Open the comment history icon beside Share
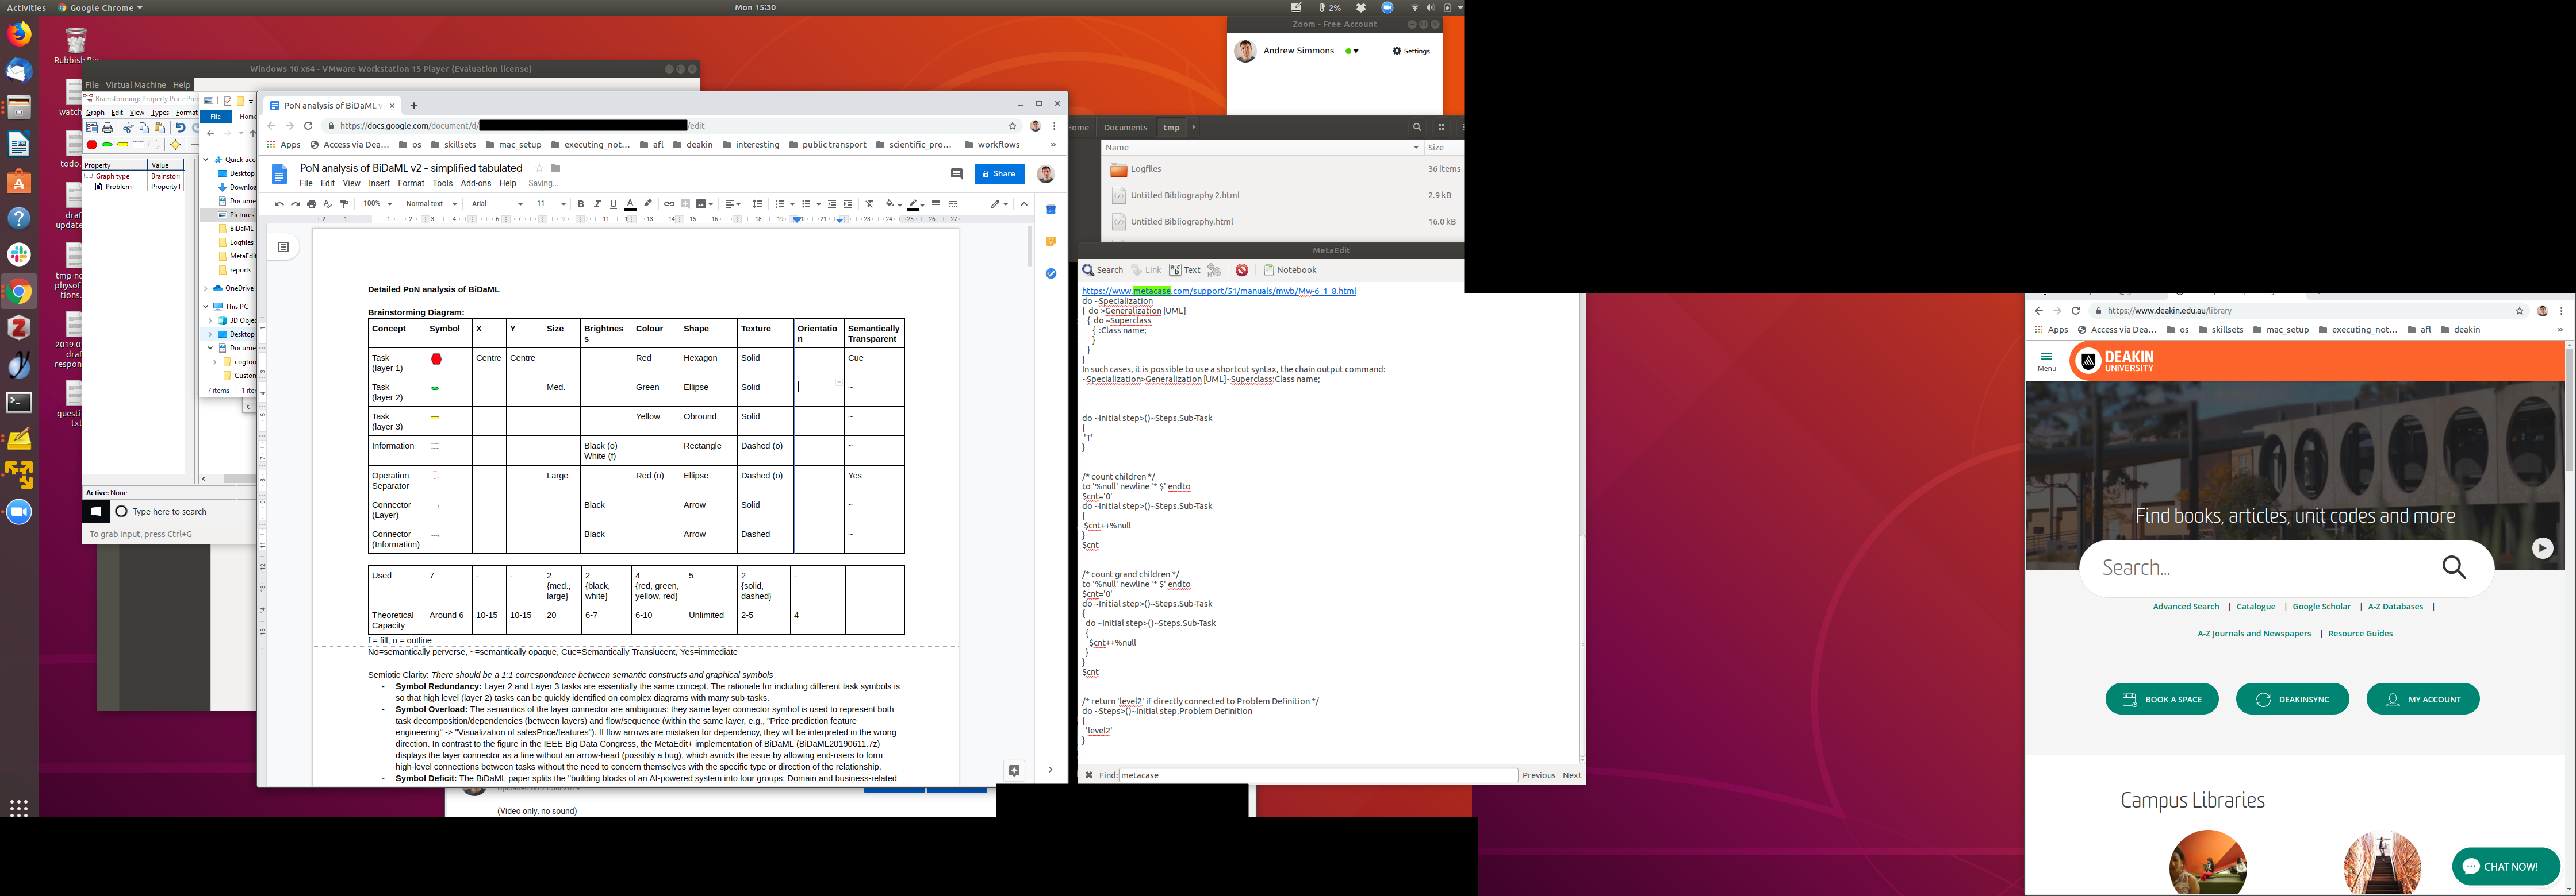The height and width of the screenshot is (896, 2576). (x=956, y=174)
